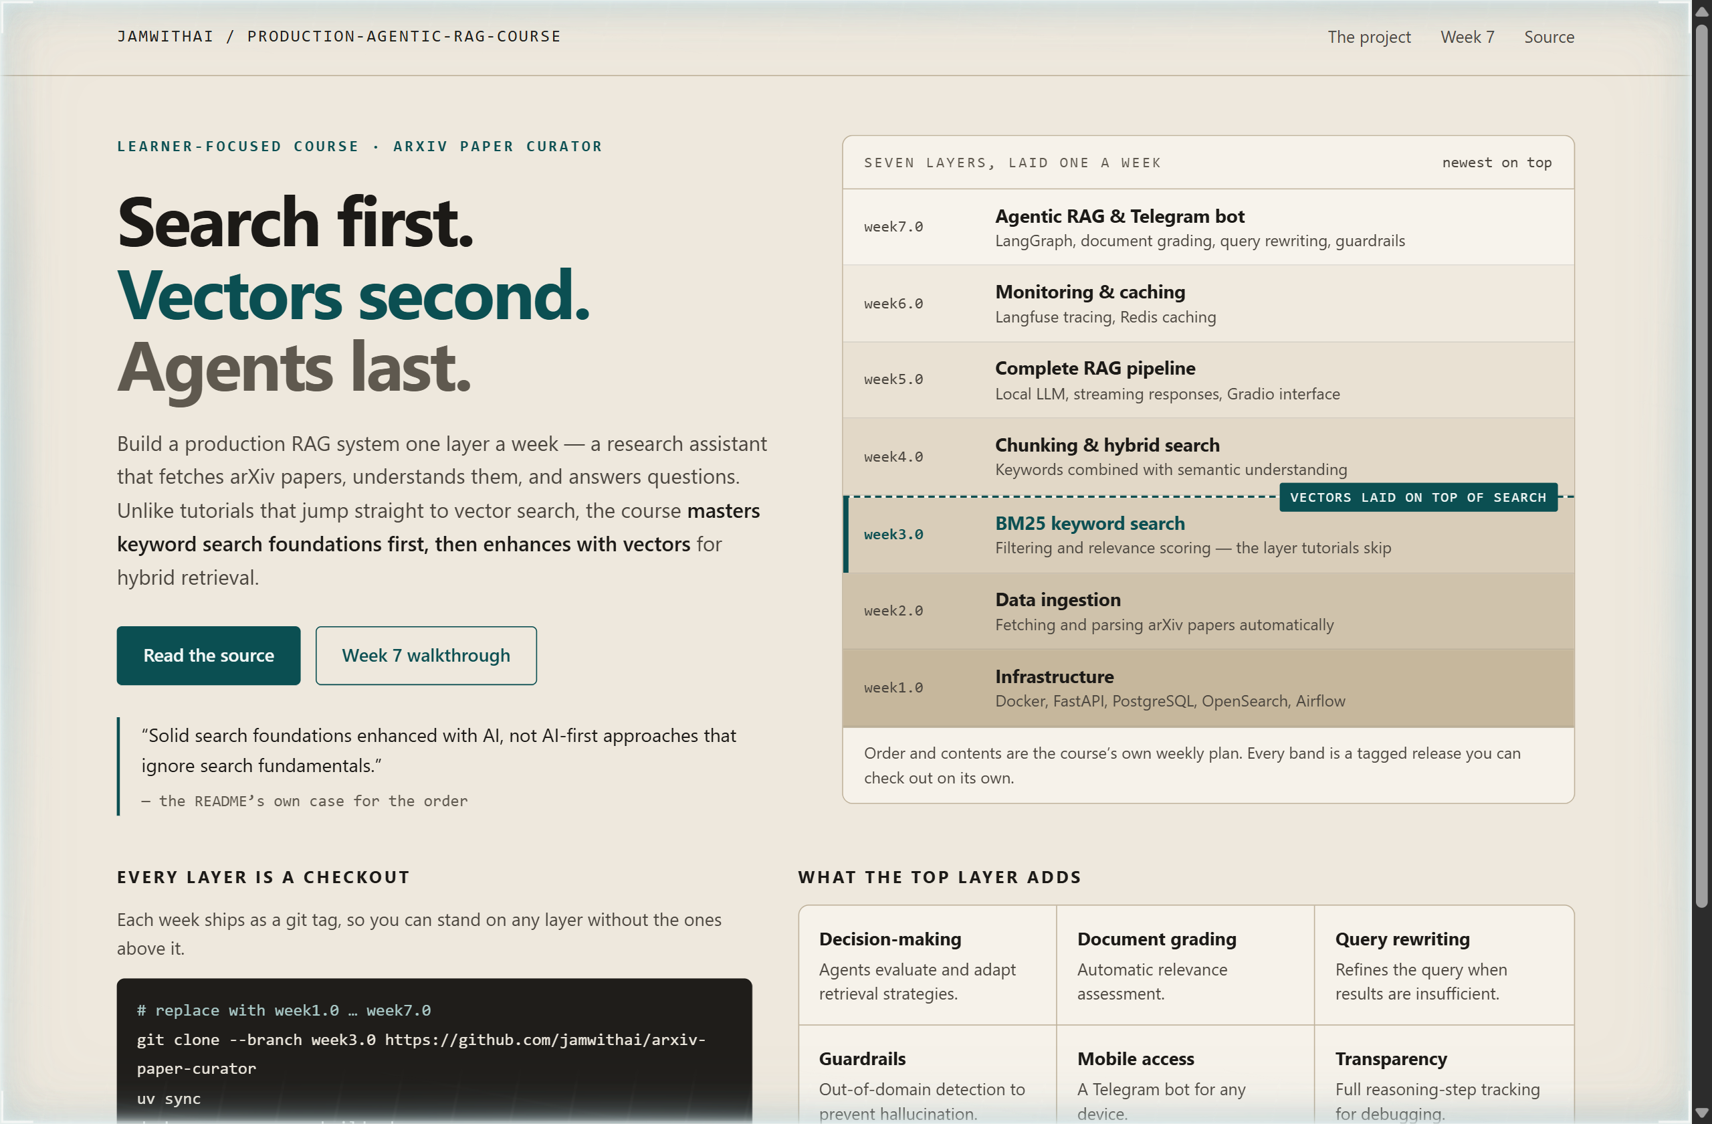
Task: Click the page's vertical scrollbar thumb
Action: click(1701, 468)
